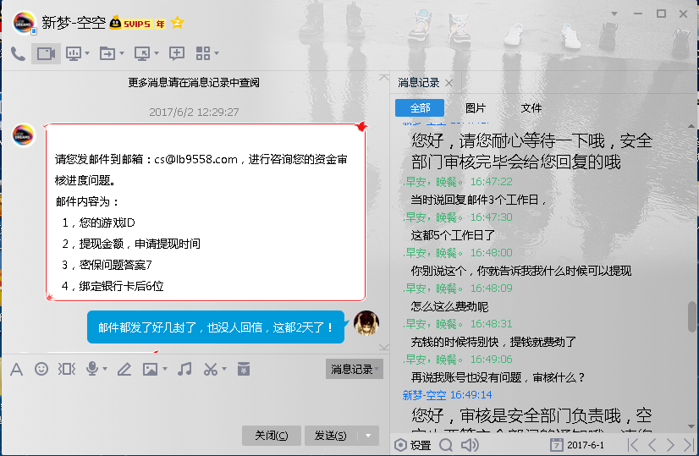Viewport: 699px width, 456px height.
Task: Start a video call
Action: click(46, 53)
